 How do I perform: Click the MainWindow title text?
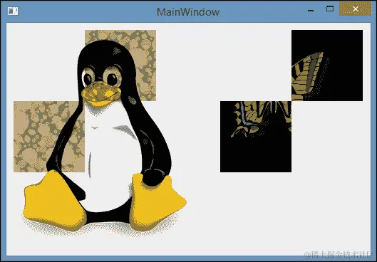188,12
